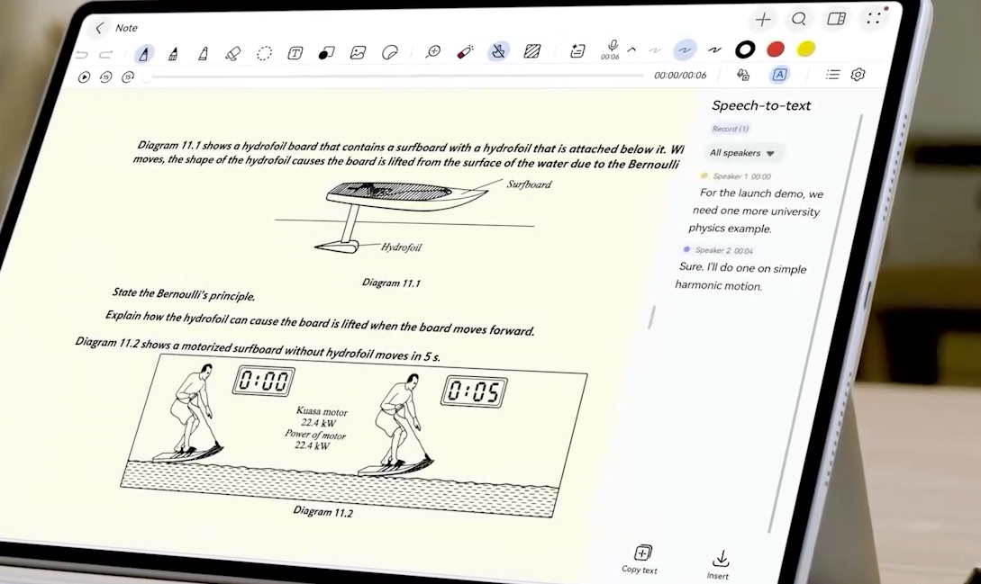
Task: Skip the recording forward 15 seconds
Action: [x=128, y=77]
